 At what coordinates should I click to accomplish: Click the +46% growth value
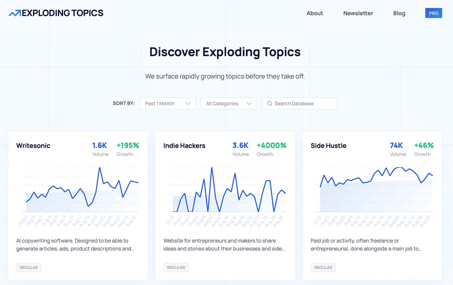tap(424, 145)
